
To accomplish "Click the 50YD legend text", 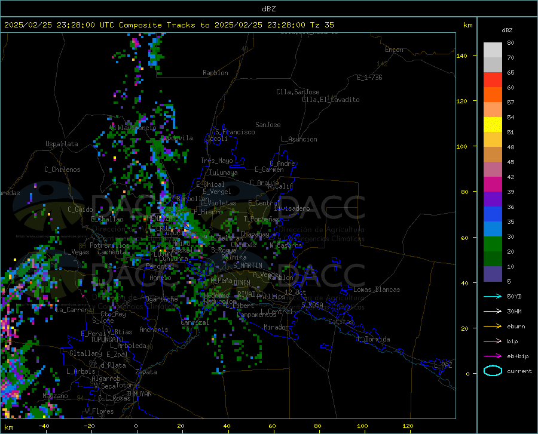I will point(514,296).
